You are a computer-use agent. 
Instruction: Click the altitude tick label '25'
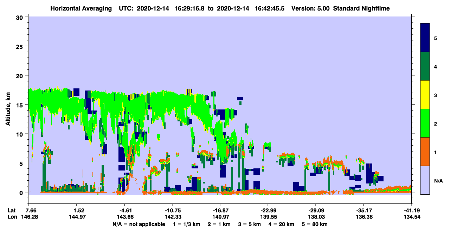tap(20, 46)
